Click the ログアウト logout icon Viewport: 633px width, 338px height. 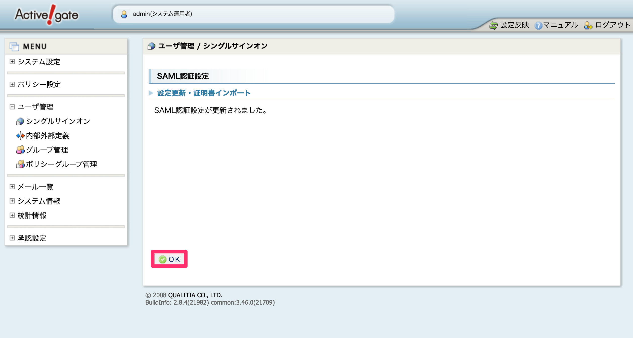click(588, 25)
